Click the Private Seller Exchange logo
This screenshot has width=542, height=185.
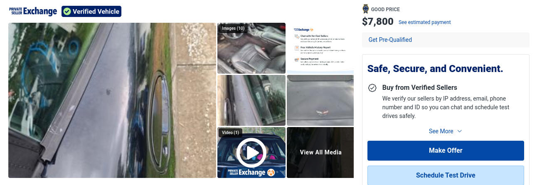(x=33, y=12)
